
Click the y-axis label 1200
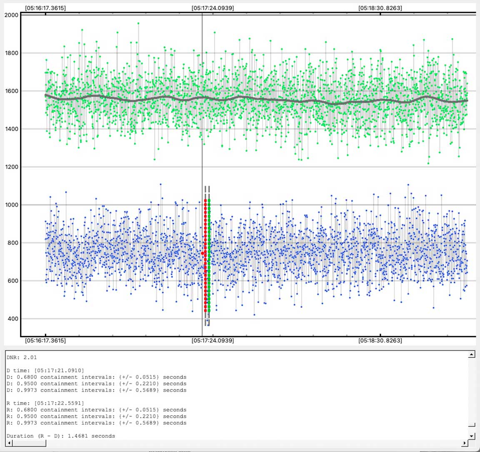click(x=11, y=167)
